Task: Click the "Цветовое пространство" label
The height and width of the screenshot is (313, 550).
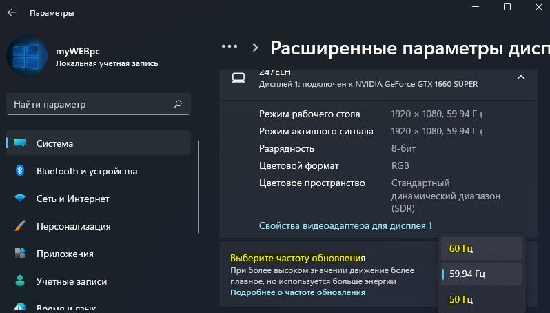Action: pos(312,183)
